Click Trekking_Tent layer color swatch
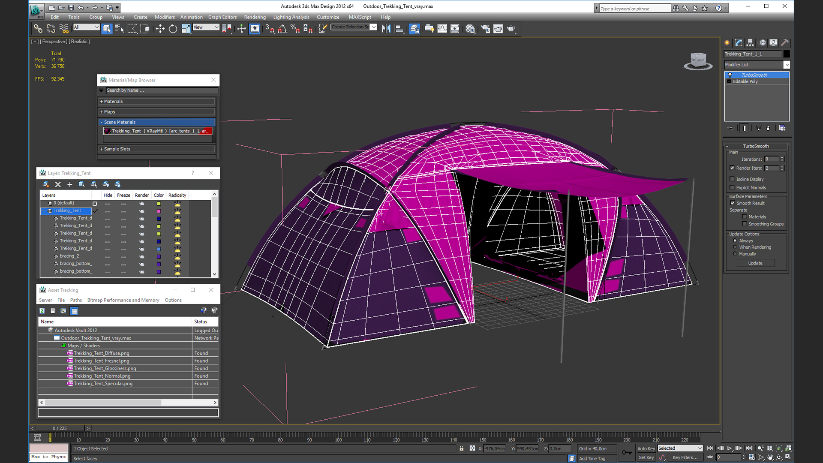 159,211
